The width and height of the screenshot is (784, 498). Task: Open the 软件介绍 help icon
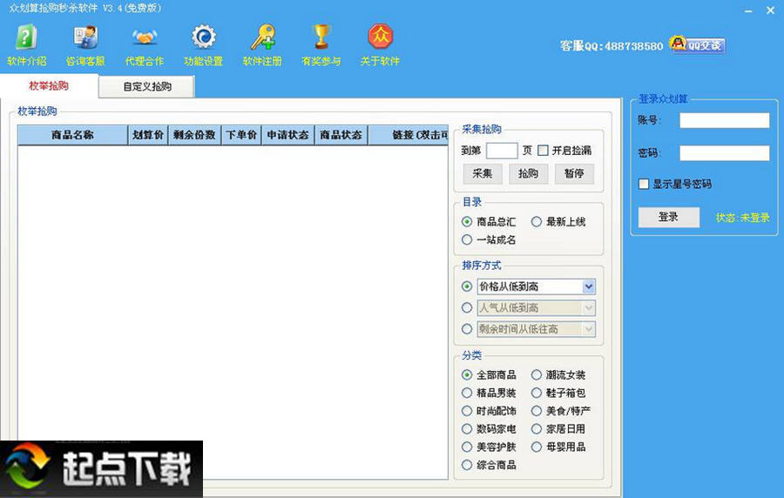(x=26, y=37)
